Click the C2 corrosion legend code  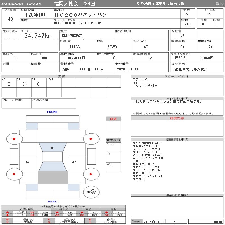coord(107,215)
